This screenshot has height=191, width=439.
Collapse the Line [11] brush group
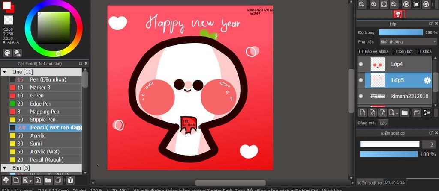[x=4, y=72]
